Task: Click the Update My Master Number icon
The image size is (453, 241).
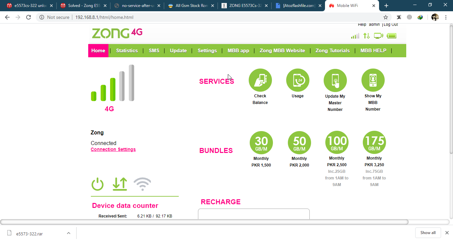Action: point(335,80)
